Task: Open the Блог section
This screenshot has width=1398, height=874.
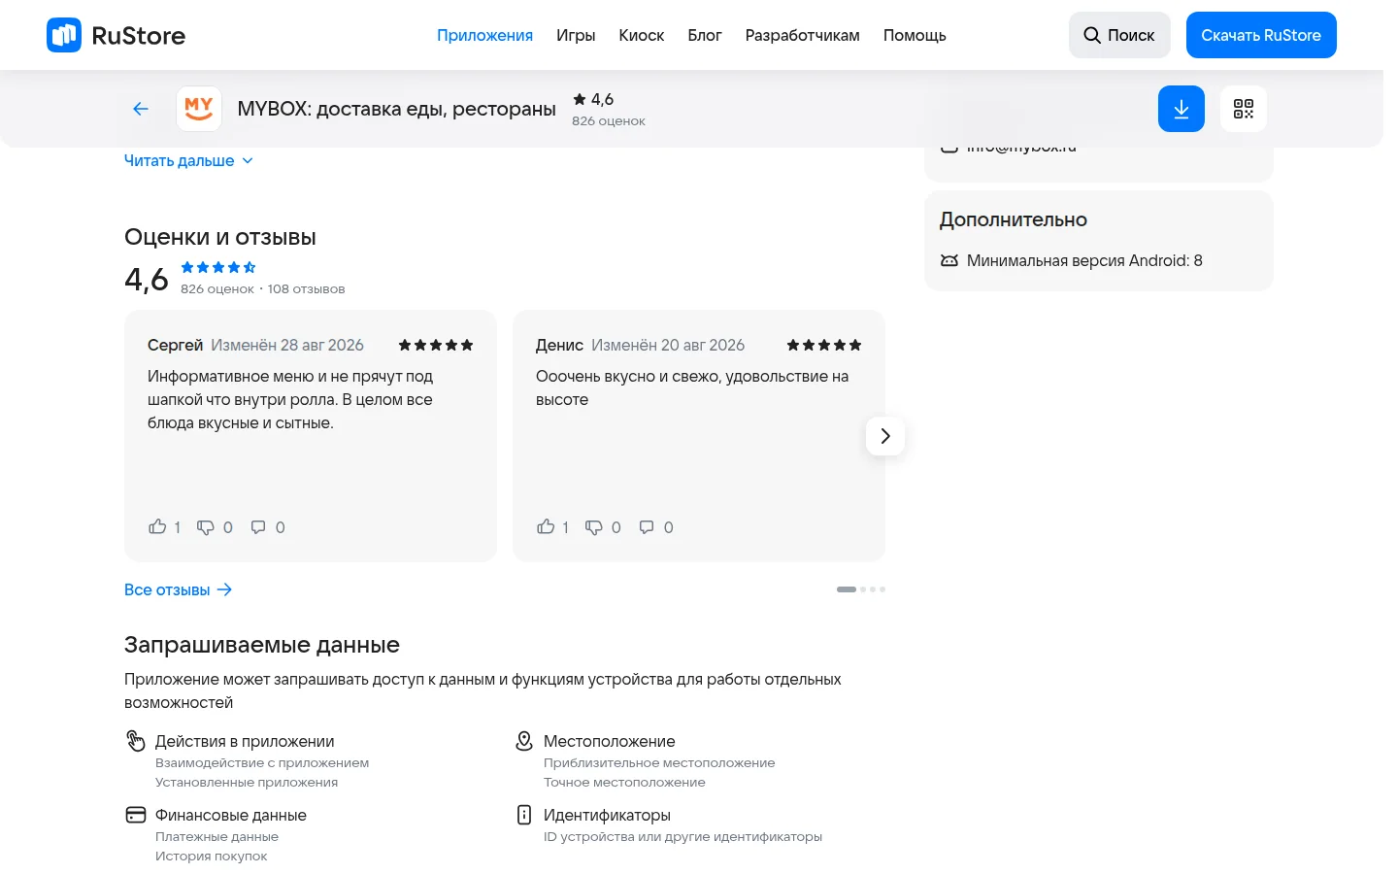Action: click(705, 35)
